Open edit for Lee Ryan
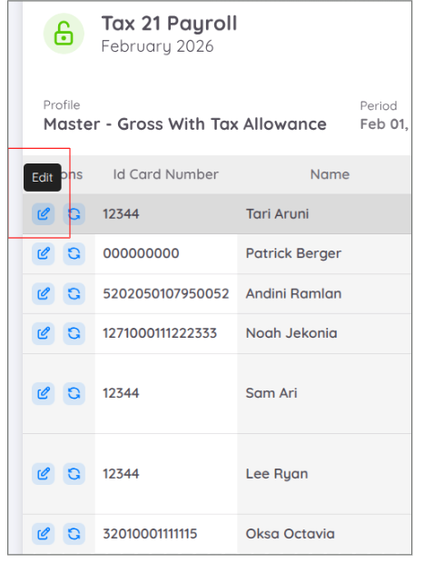The width and height of the screenshot is (424, 563). coord(43,474)
